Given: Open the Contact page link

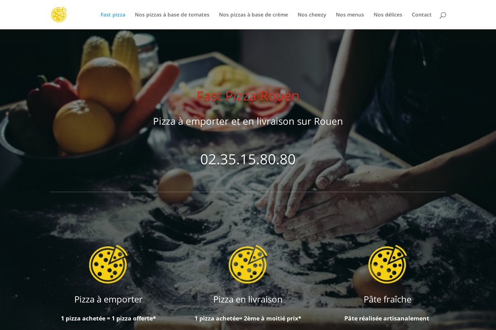Looking at the screenshot, I should pos(422,14).
